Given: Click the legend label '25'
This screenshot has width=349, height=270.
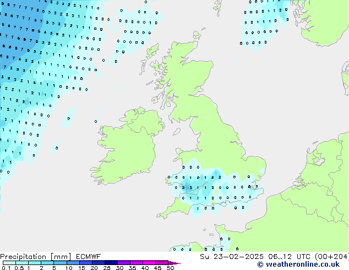Looking at the screenshot, I should [107, 268].
